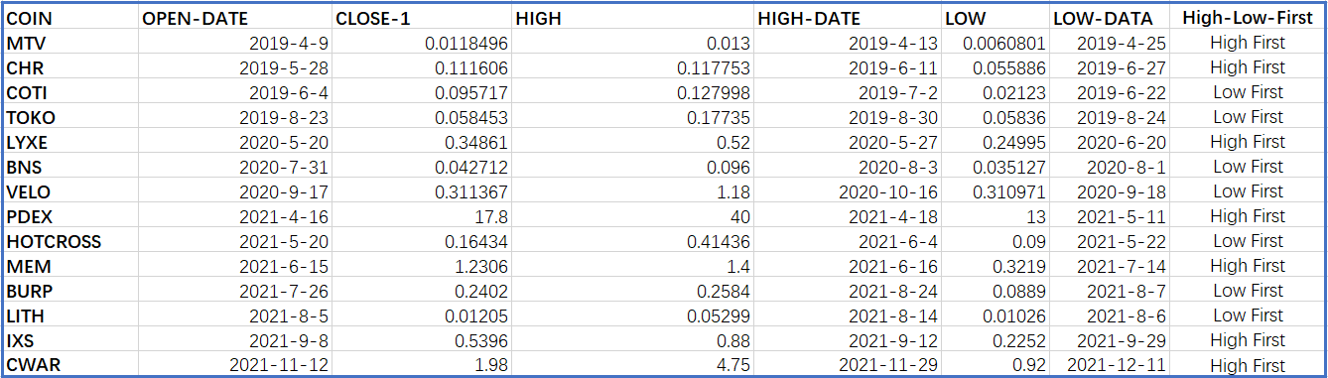Select close value 1.2306
1328x378 pixels.
click(481, 266)
